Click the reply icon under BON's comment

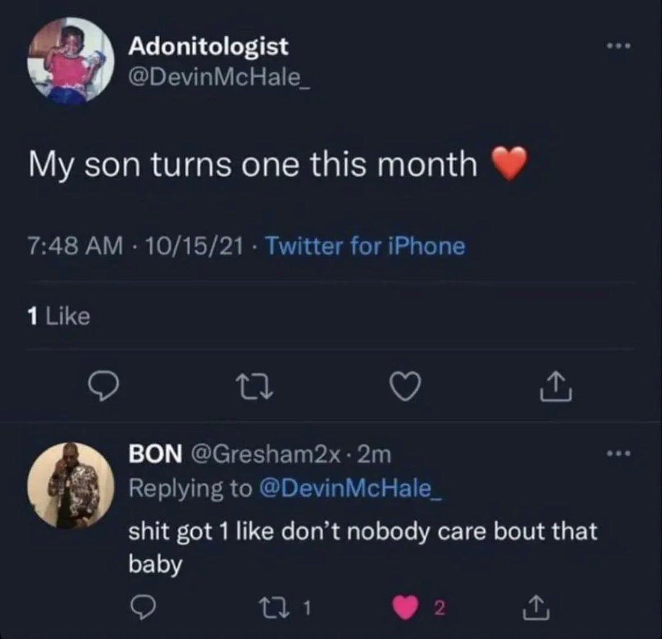point(139,608)
